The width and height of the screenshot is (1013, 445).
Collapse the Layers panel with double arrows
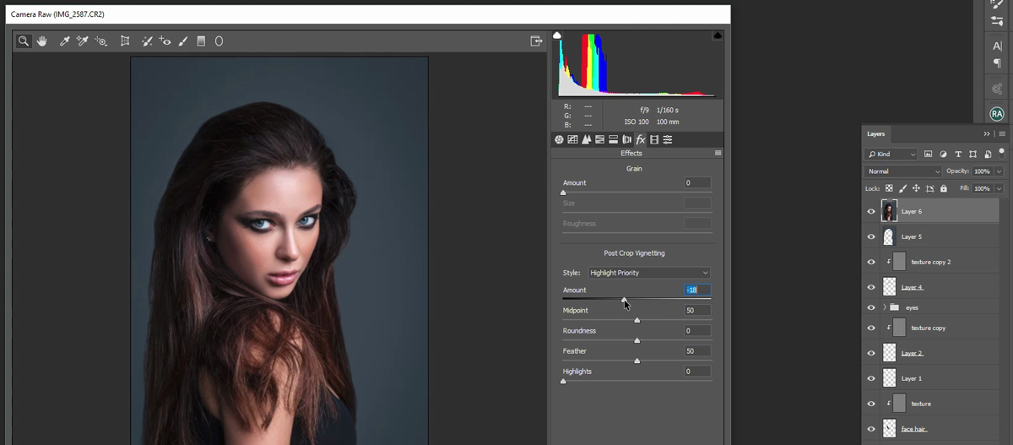pyautogui.click(x=987, y=133)
